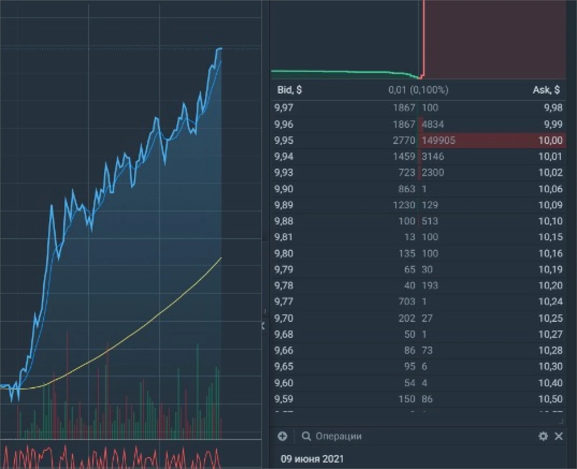Click the plus icon beside Операции search

point(283,436)
